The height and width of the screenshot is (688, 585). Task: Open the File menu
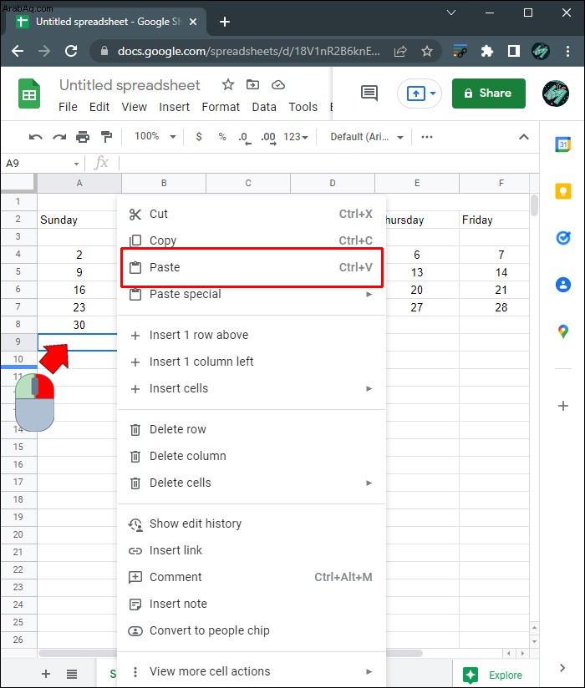68,107
